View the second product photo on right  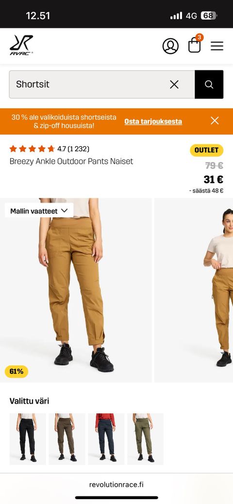(x=194, y=290)
